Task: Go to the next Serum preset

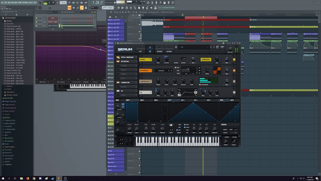Action: [214, 47]
